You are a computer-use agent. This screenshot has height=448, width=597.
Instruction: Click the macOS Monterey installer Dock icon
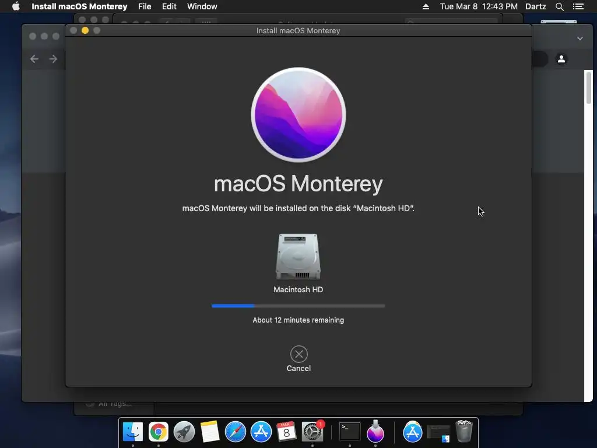[x=375, y=432]
